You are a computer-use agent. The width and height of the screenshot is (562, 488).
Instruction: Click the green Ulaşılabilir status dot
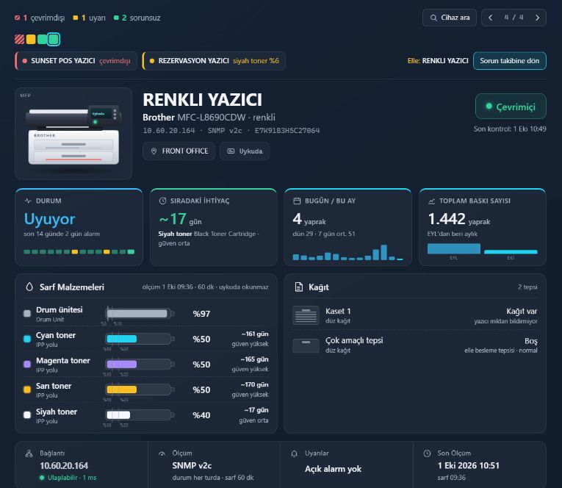[42, 478]
